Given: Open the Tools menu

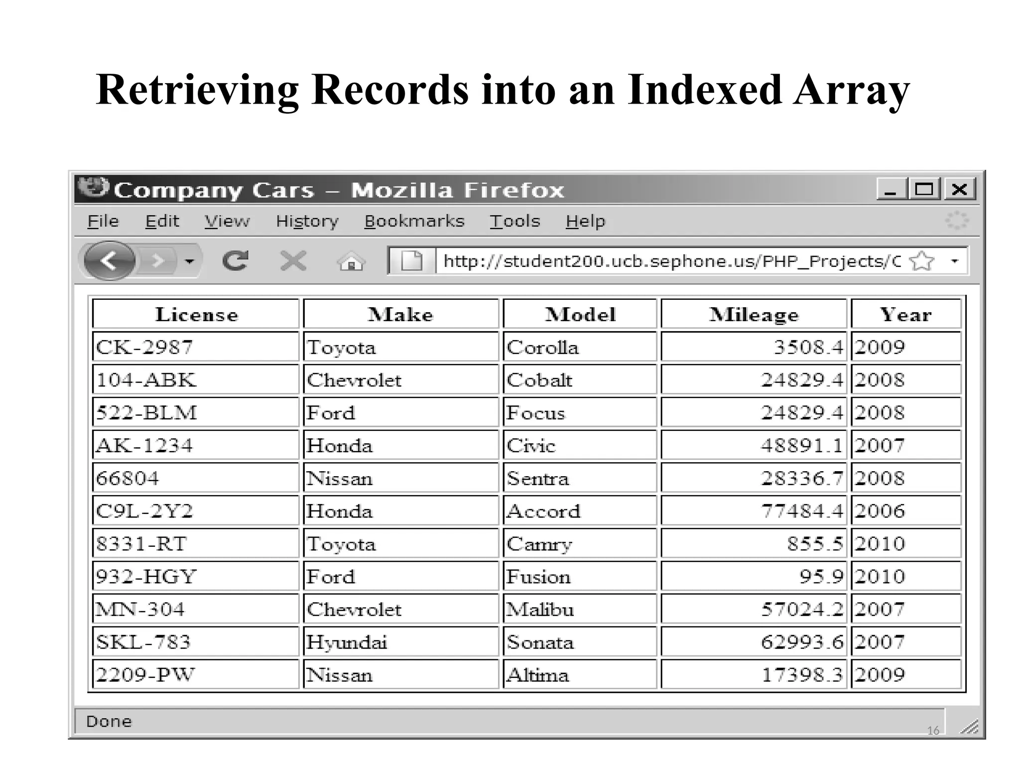Looking at the screenshot, I should tap(514, 221).
